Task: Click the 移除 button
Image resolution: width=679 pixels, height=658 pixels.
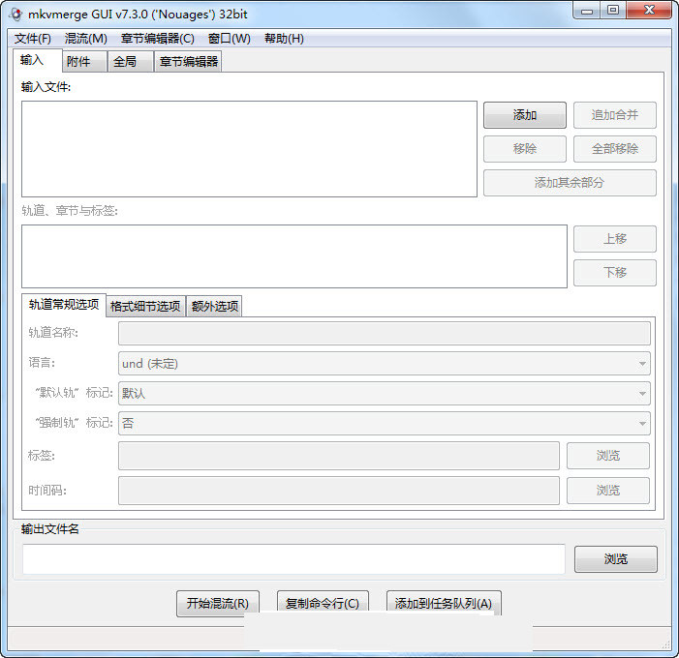Action: pyautogui.click(x=525, y=149)
